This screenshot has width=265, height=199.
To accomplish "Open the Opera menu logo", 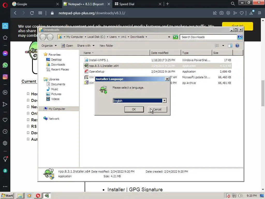I will tap(5, 5).
